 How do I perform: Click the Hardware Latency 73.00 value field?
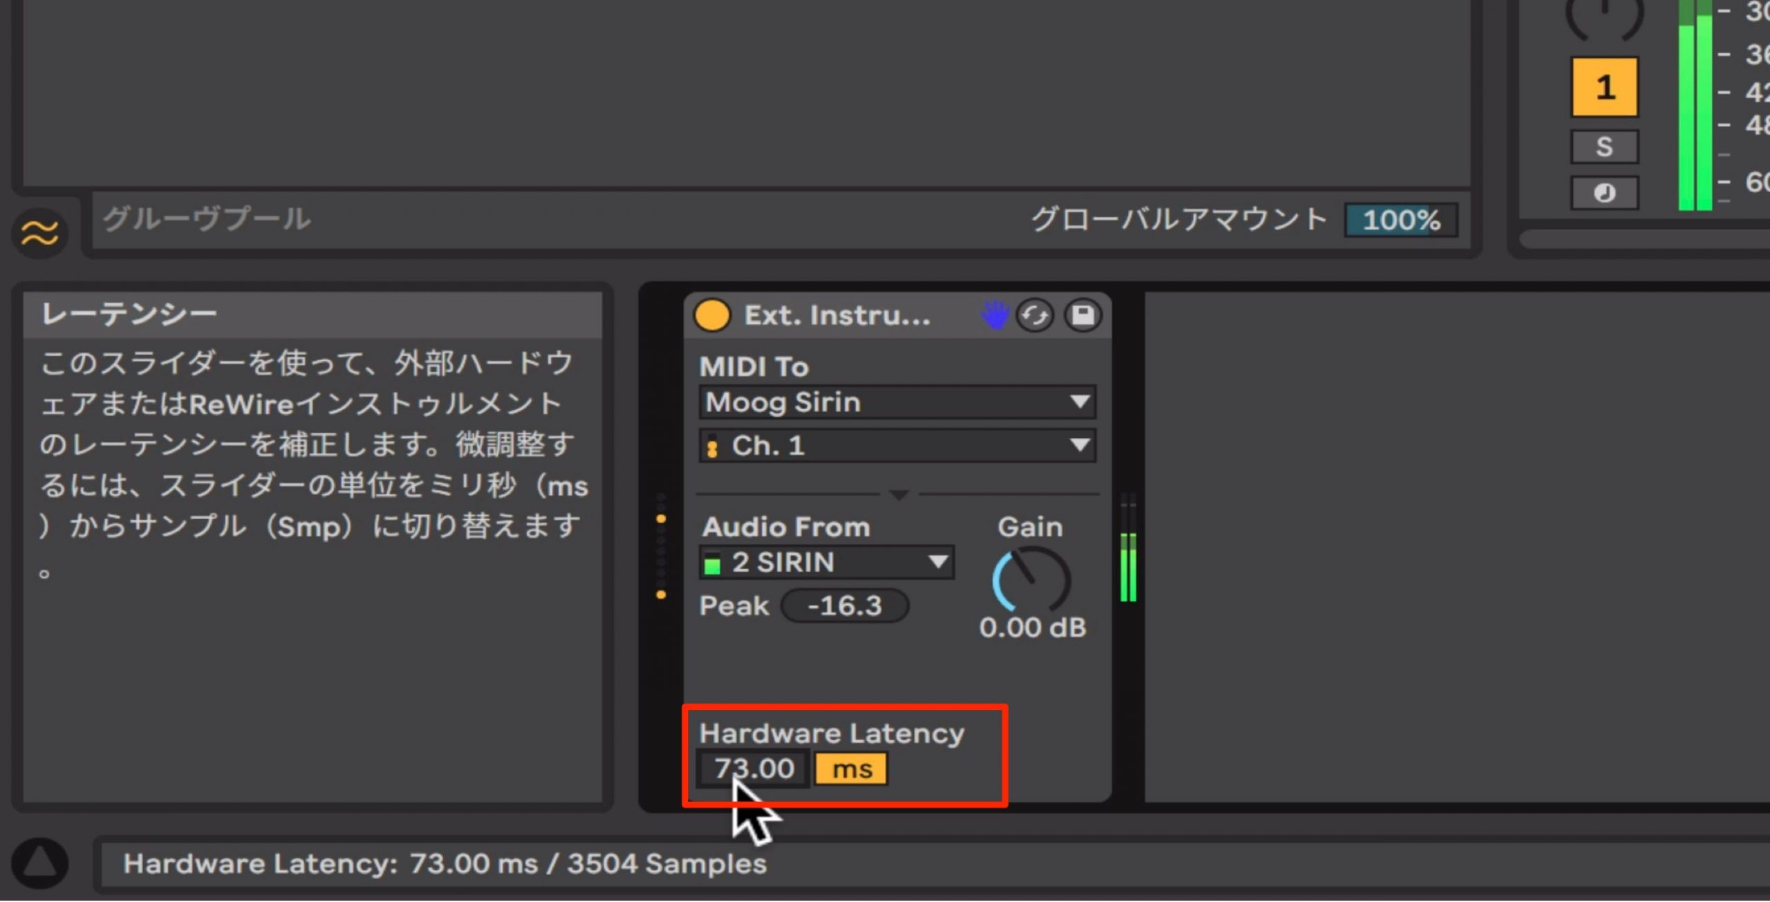pos(754,769)
